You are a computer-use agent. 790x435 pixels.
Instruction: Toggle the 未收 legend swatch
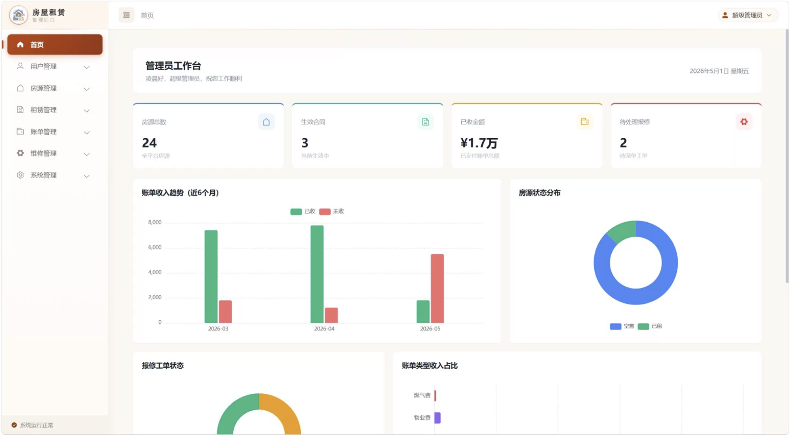(325, 211)
